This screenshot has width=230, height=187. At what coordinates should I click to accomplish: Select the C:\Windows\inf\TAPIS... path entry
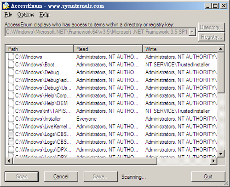tap(42, 111)
